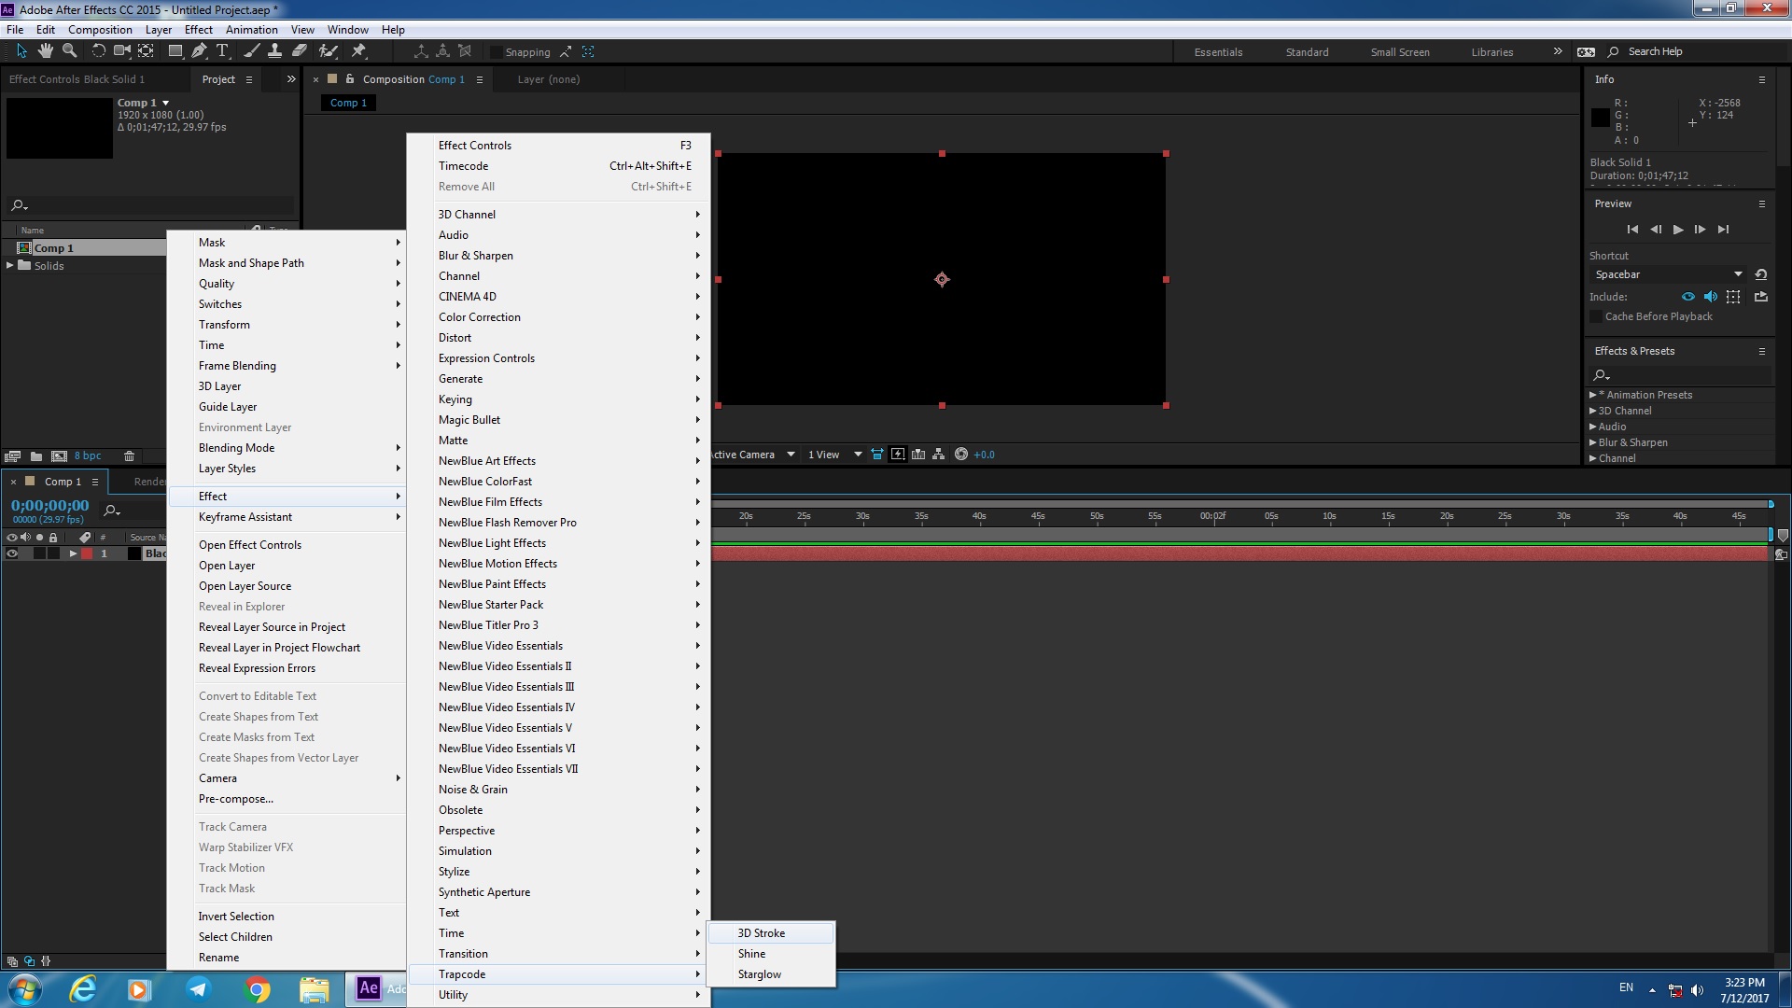Reset the preview shortcut settings

[1761, 274]
